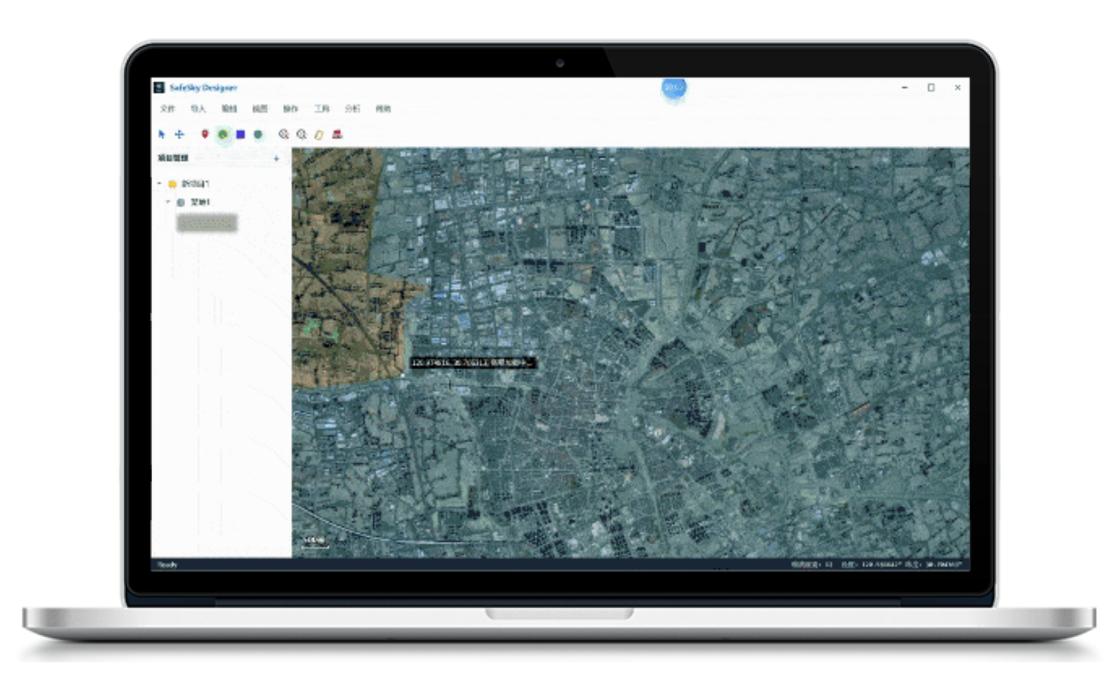Select the blue arrow pointer tool
Viewport: 1119px width, 688px height.
[161, 134]
